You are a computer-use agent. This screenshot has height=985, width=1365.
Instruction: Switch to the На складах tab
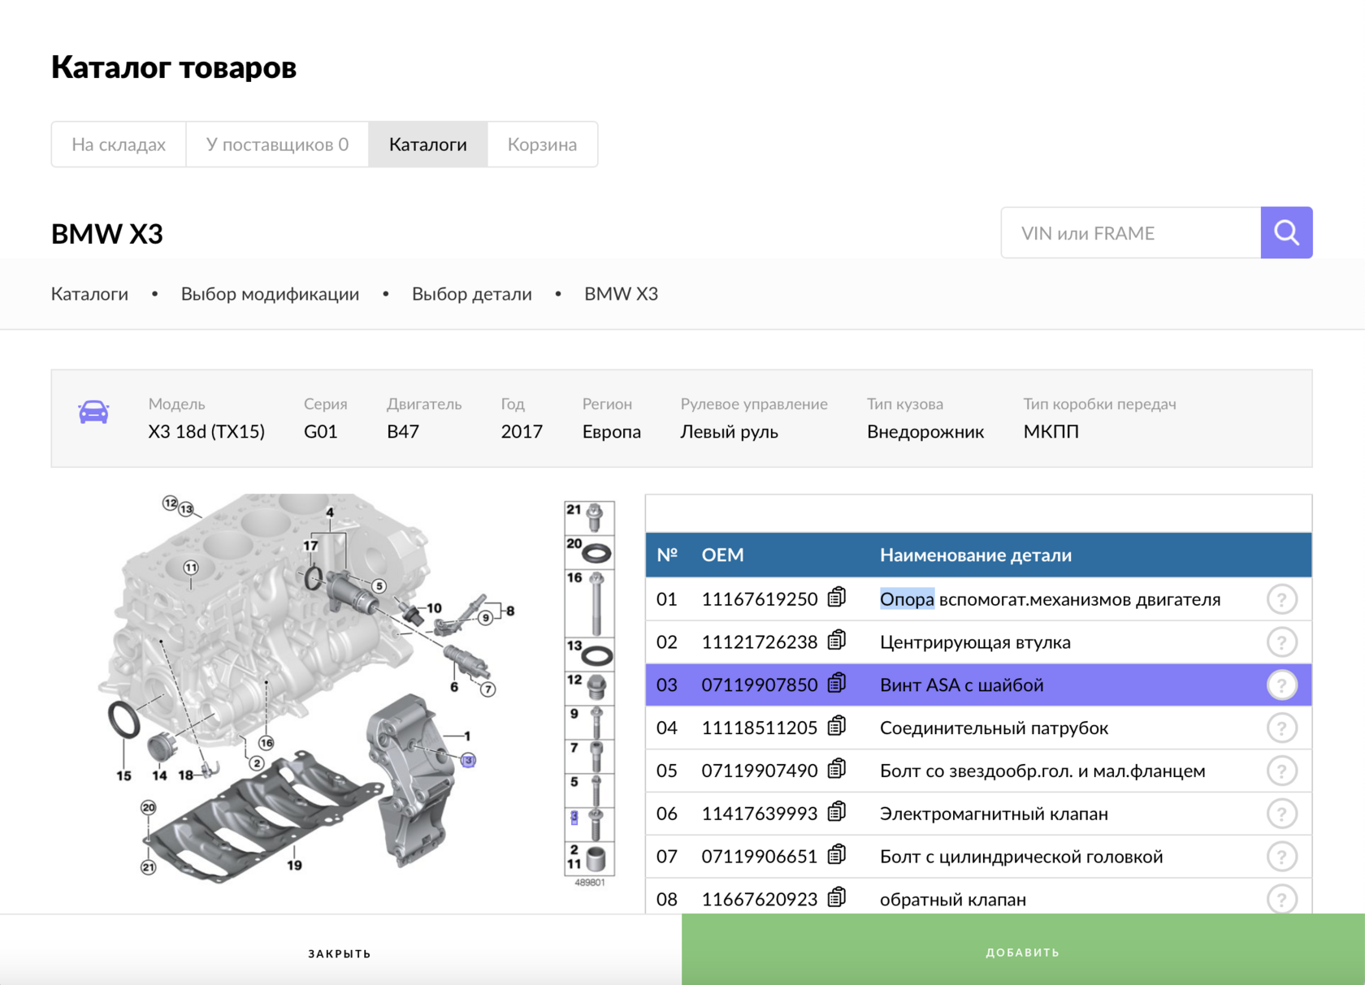click(119, 145)
